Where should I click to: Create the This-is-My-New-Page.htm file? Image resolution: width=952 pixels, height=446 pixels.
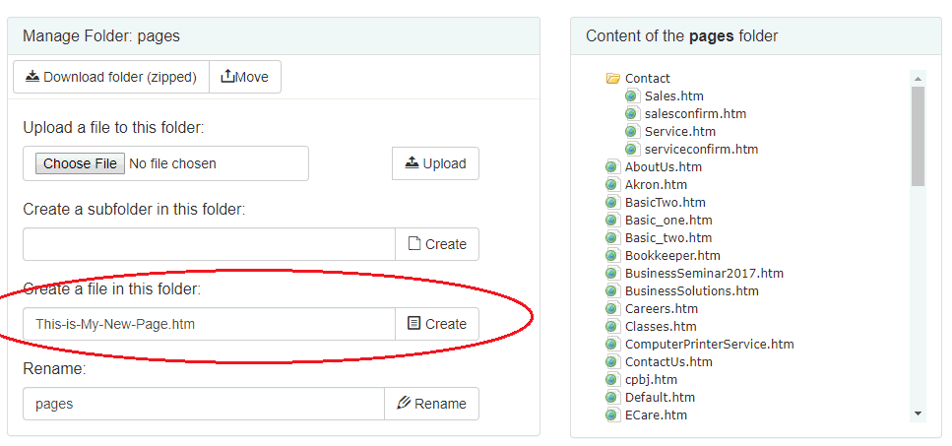[437, 324]
